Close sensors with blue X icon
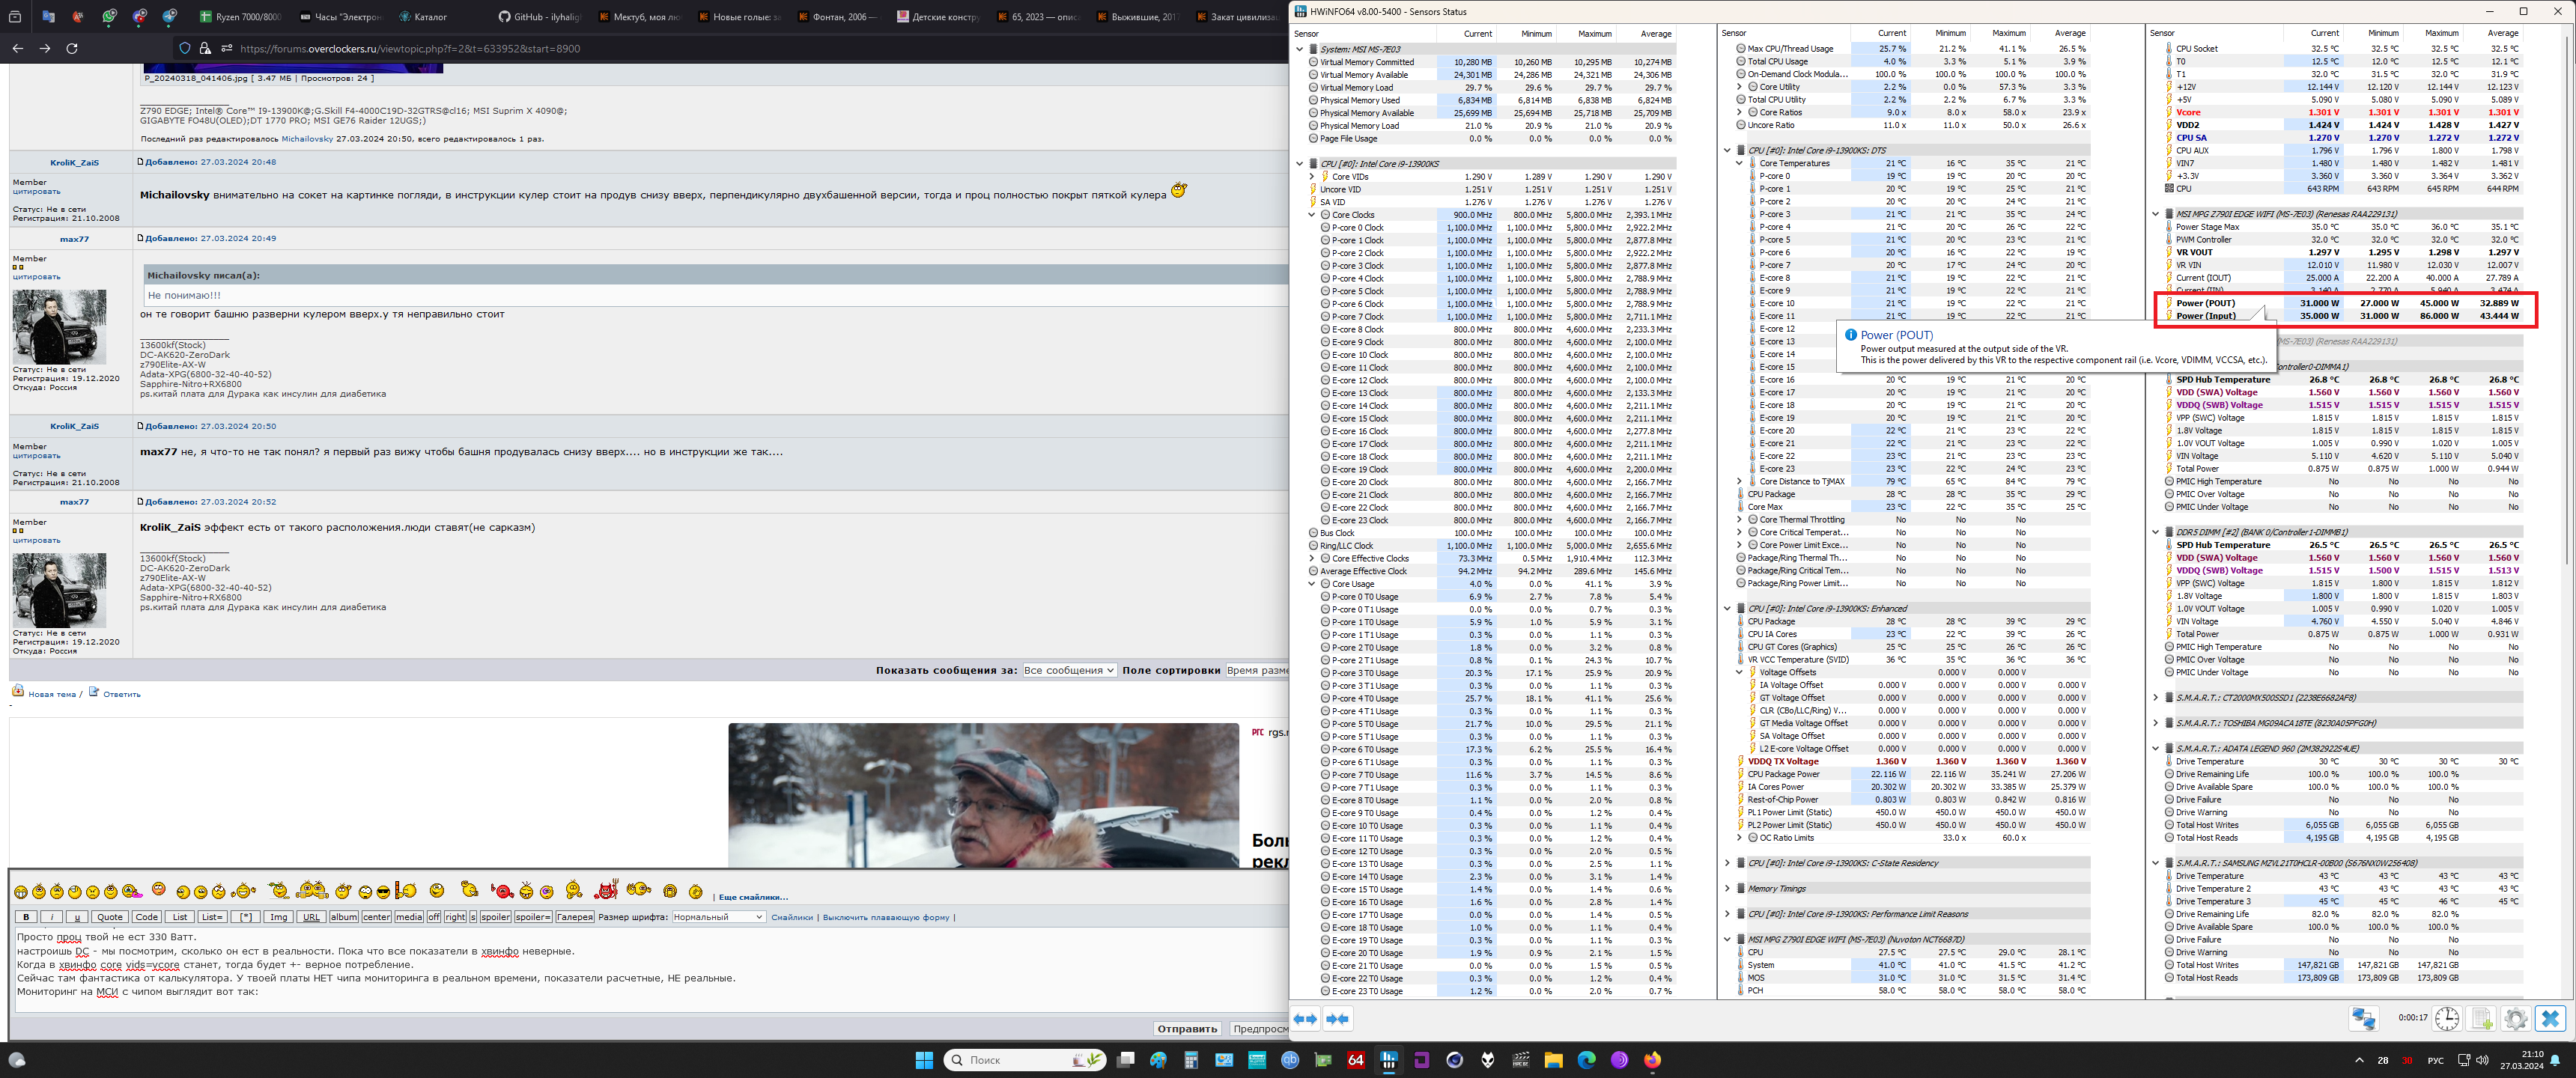2576x1078 pixels. point(2550,1018)
